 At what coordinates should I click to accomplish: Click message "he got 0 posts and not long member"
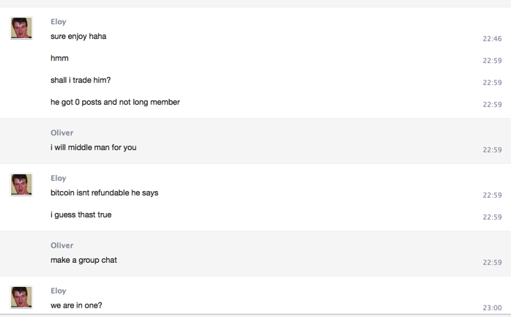[x=115, y=102]
